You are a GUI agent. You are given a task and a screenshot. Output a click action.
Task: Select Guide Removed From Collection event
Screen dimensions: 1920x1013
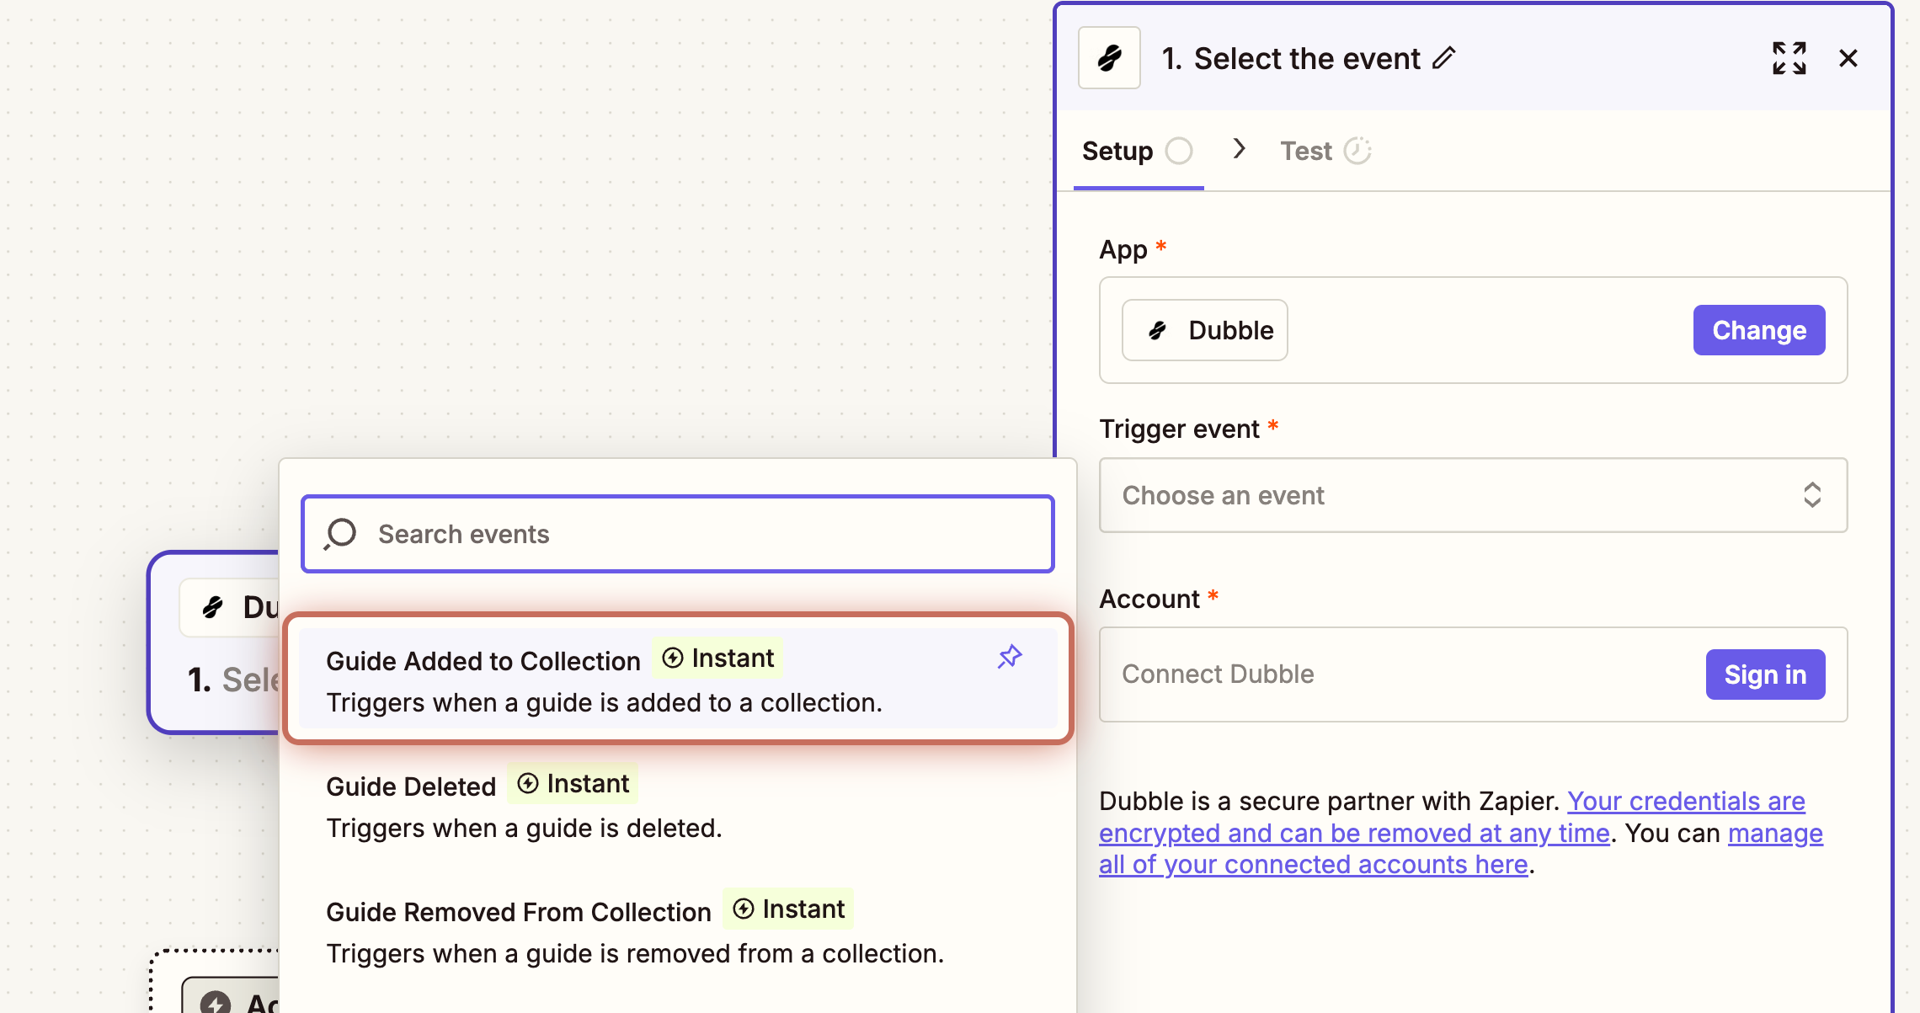pyautogui.click(x=677, y=930)
